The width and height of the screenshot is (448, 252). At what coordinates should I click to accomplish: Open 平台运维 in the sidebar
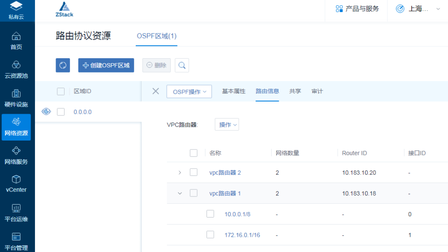click(16, 213)
